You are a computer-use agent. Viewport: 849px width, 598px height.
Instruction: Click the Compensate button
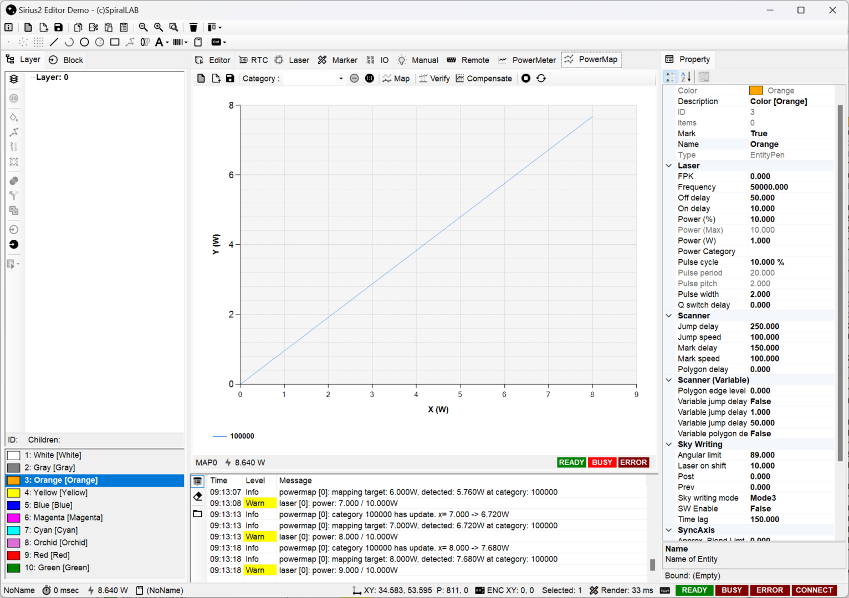click(x=484, y=79)
